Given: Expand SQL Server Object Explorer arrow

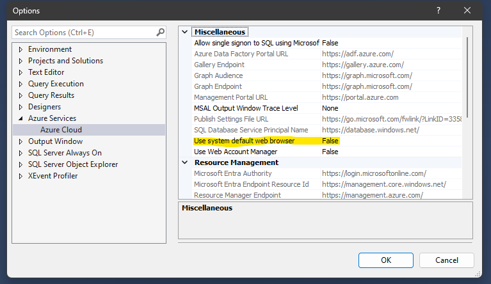Looking at the screenshot, I should pos(20,164).
